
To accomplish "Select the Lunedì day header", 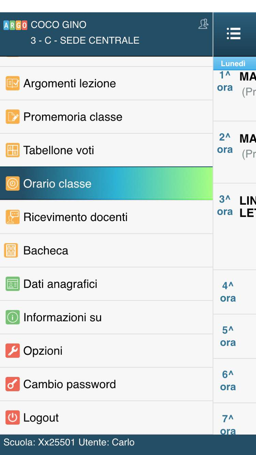I will click(233, 64).
